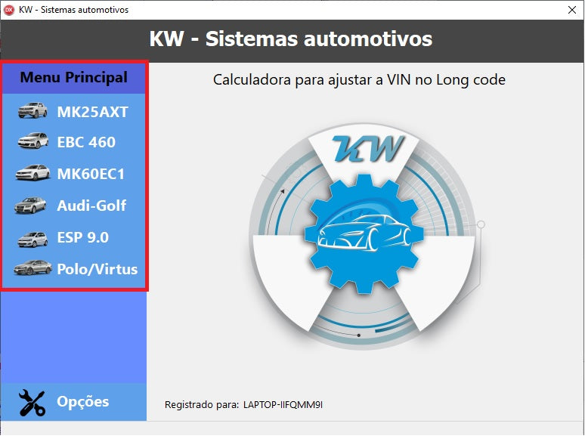Go to the Audi-Golf text label

[91, 206]
